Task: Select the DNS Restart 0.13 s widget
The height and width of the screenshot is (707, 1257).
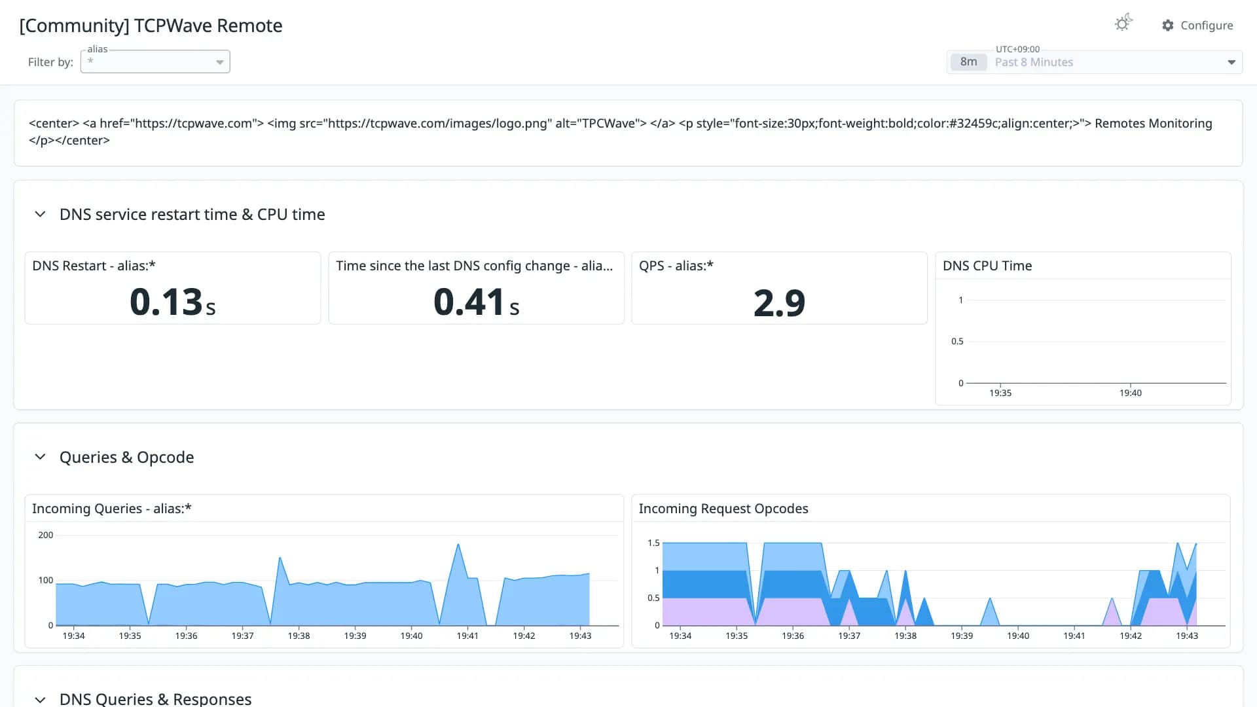Action: tap(173, 288)
